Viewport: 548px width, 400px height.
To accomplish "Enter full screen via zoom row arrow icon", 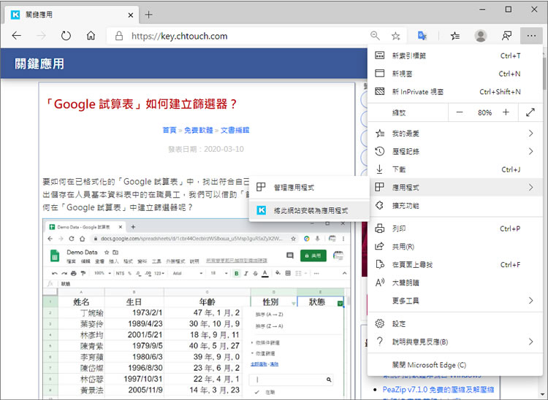I will (x=530, y=113).
